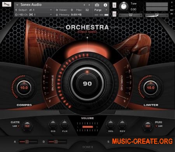Click the LIMITER knob showing 10.0
Screen dimensions: 175x152
(150, 88)
